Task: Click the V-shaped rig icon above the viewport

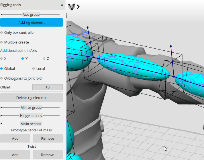Action: (x=72, y=7)
